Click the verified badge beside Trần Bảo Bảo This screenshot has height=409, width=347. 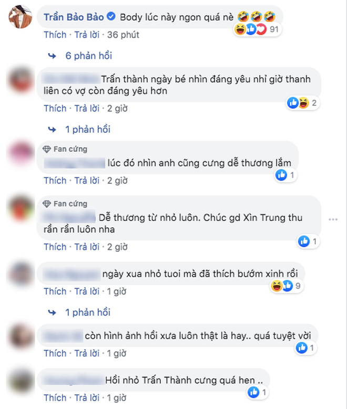click(111, 16)
